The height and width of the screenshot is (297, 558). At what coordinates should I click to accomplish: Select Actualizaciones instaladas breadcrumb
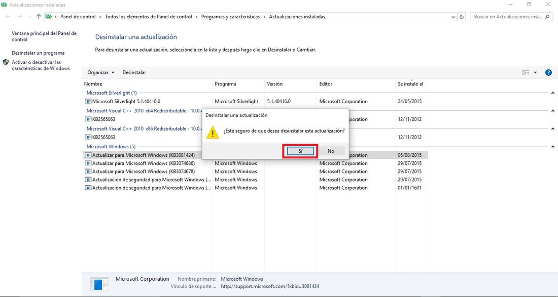click(297, 17)
